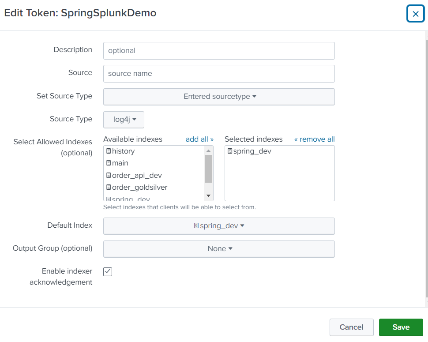The width and height of the screenshot is (428, 342).
Task: Open the Entered sourcetype dropdown
Action: pyautogui.click(x=219, y=96)
